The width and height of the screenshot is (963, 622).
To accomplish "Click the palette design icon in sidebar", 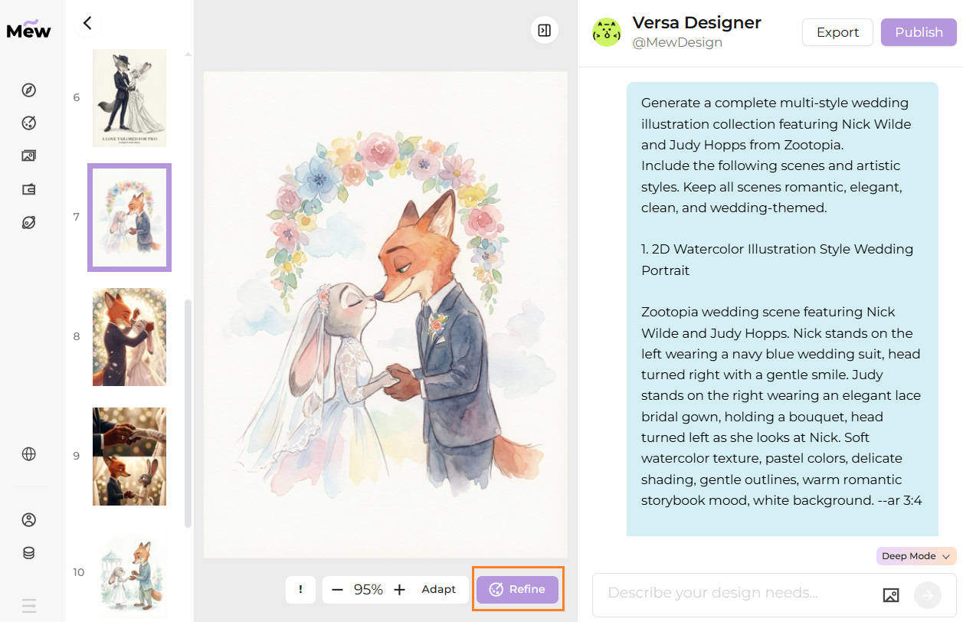I will [29, 123].
